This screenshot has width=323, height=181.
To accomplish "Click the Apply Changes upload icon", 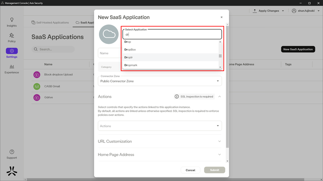I will pos(255,11).
